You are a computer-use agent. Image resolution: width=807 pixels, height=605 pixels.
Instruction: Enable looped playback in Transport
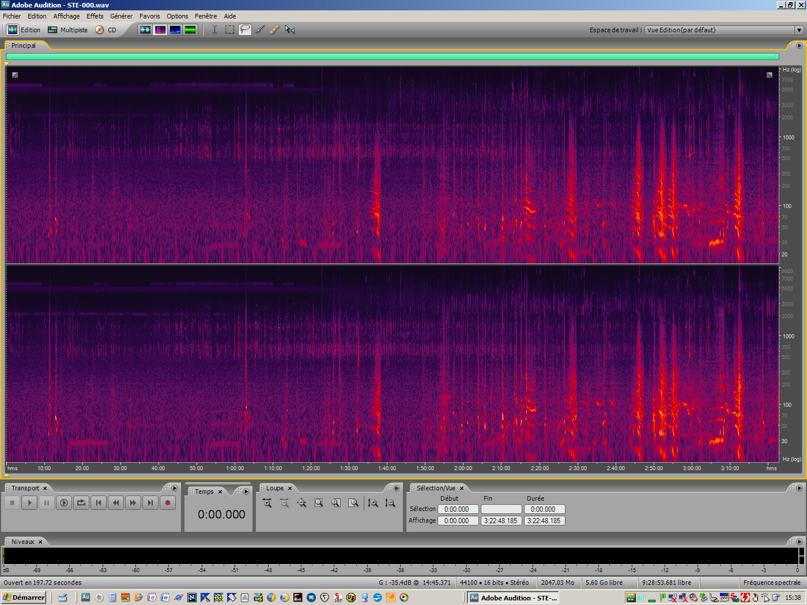tap(81, 502)
